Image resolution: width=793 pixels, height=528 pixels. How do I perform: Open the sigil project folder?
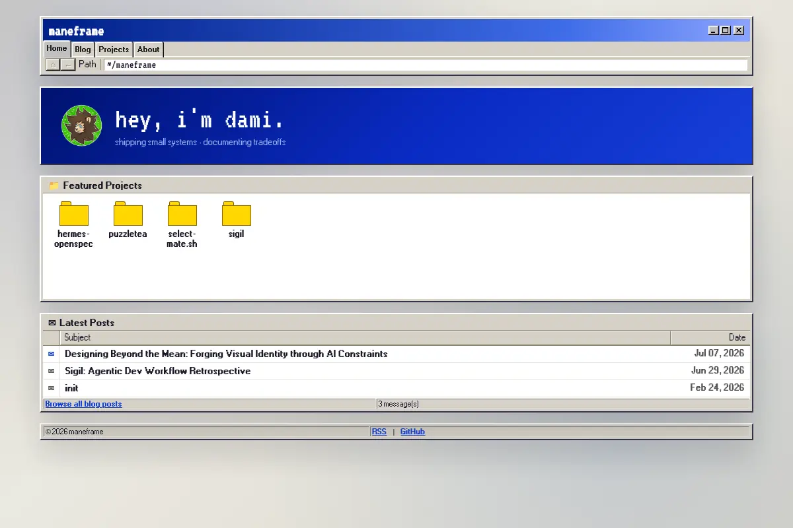point(236,214)
